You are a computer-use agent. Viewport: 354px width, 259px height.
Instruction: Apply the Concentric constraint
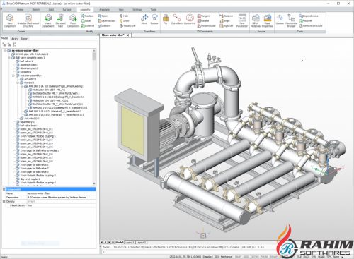coord(190,19)
